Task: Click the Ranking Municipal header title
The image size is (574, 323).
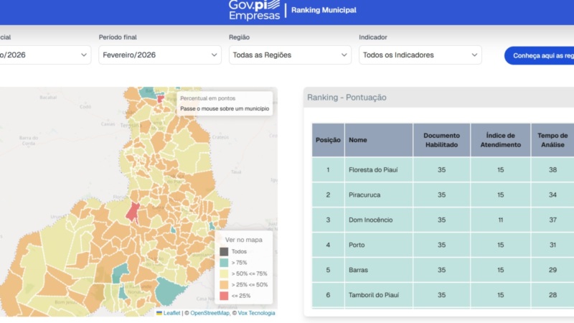Action: tap(324, 10)
